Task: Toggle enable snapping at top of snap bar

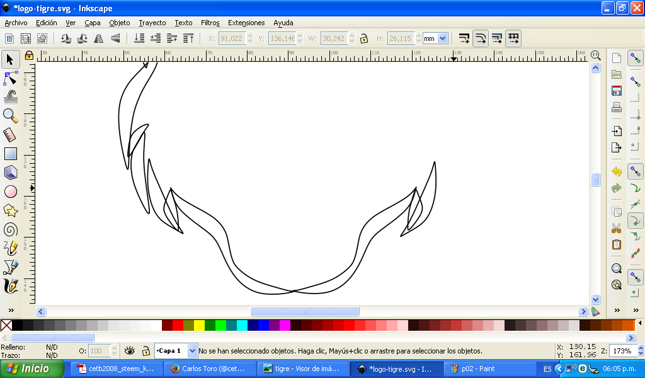Action: point(635,58)
